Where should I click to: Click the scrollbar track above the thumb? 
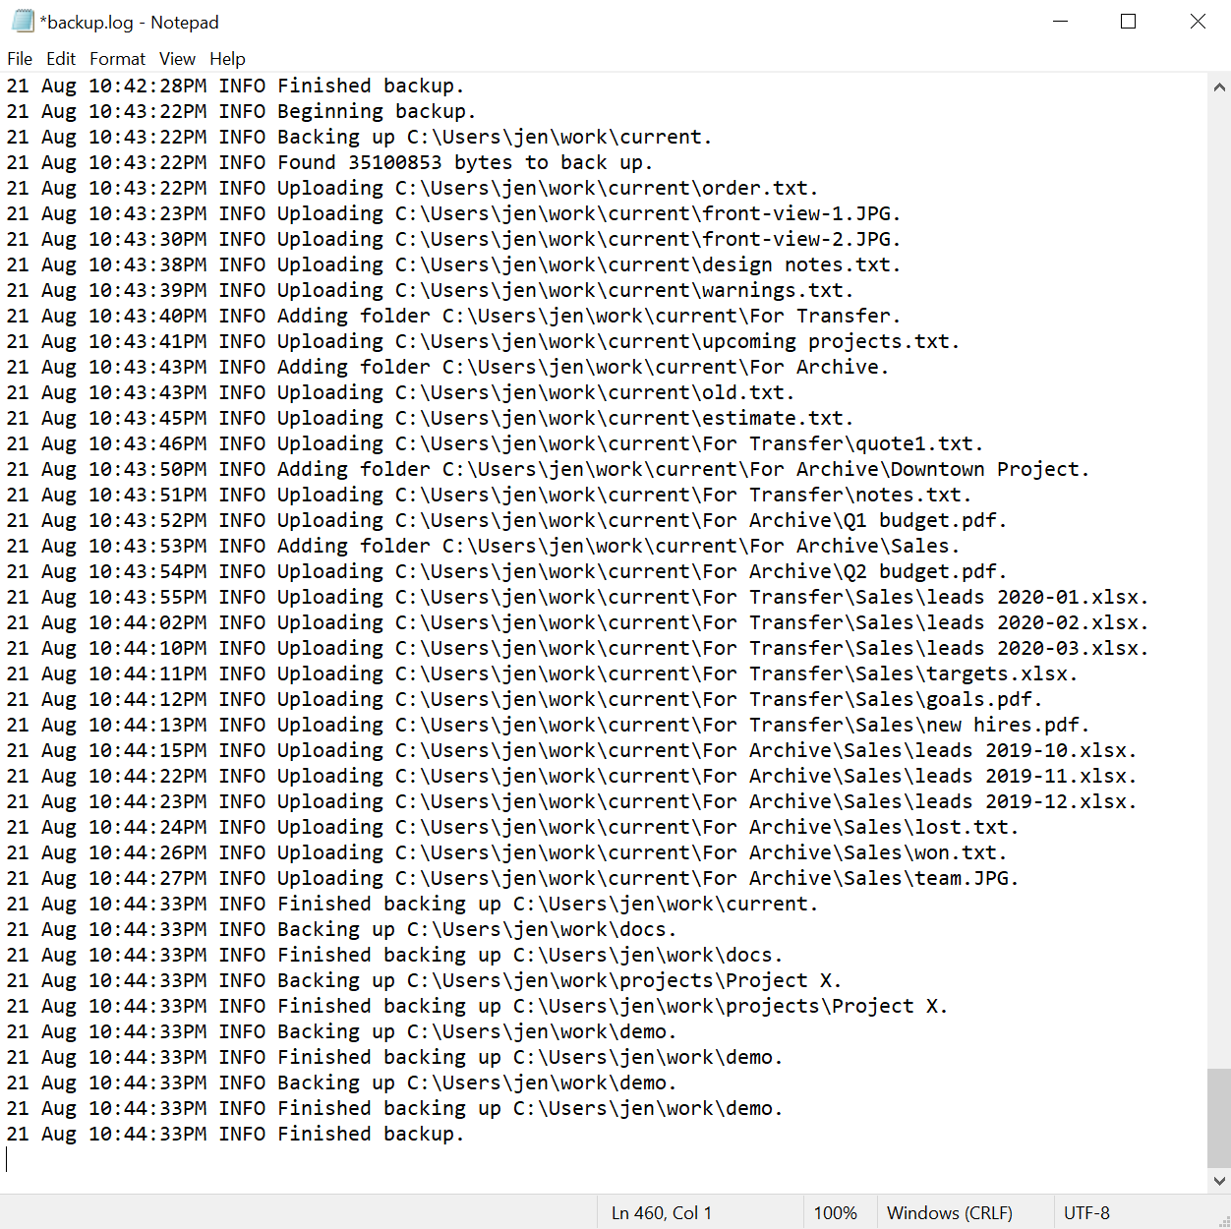(x=1219, y=590)
